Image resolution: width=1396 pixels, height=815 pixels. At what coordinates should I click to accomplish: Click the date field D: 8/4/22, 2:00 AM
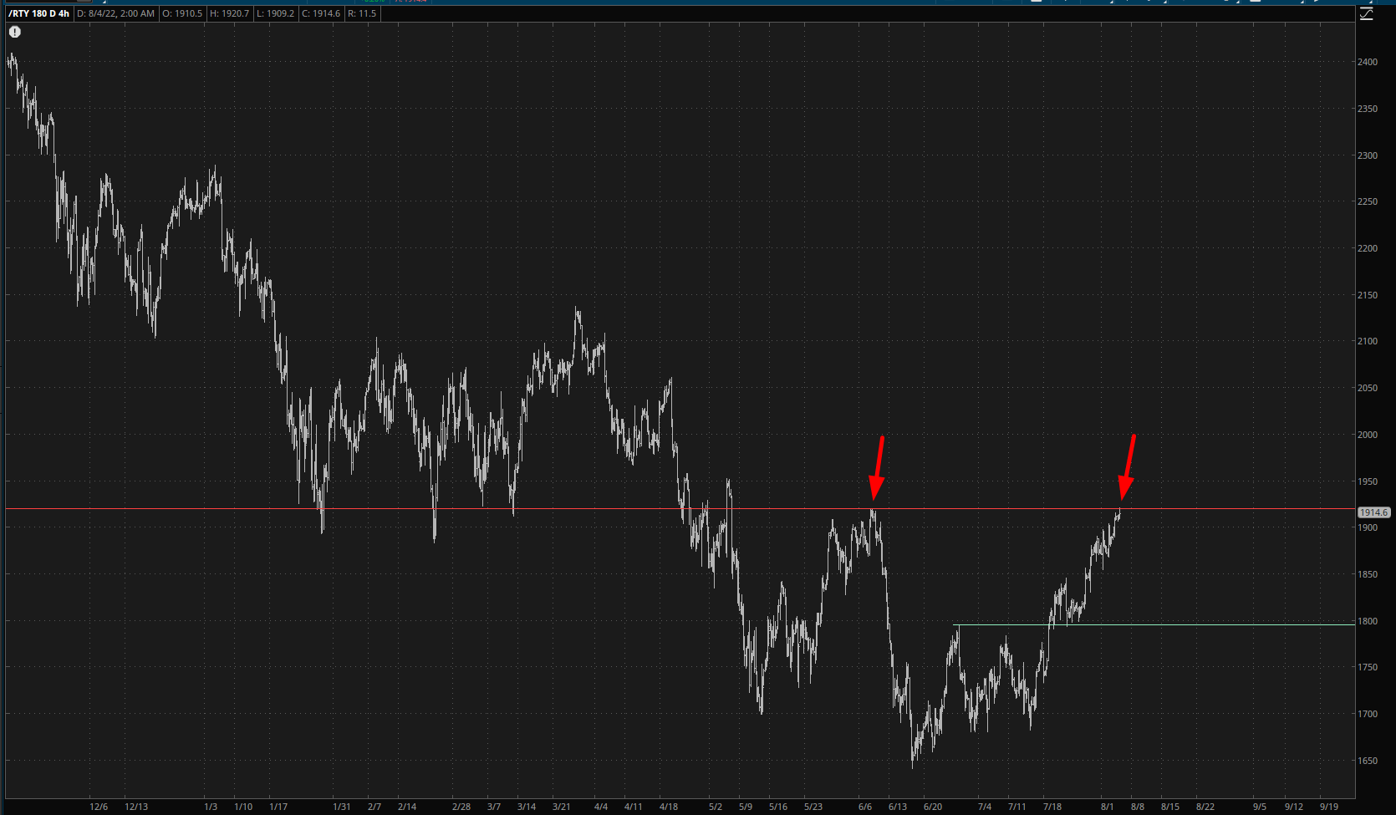pyautogui.click(x=115, y=13)
